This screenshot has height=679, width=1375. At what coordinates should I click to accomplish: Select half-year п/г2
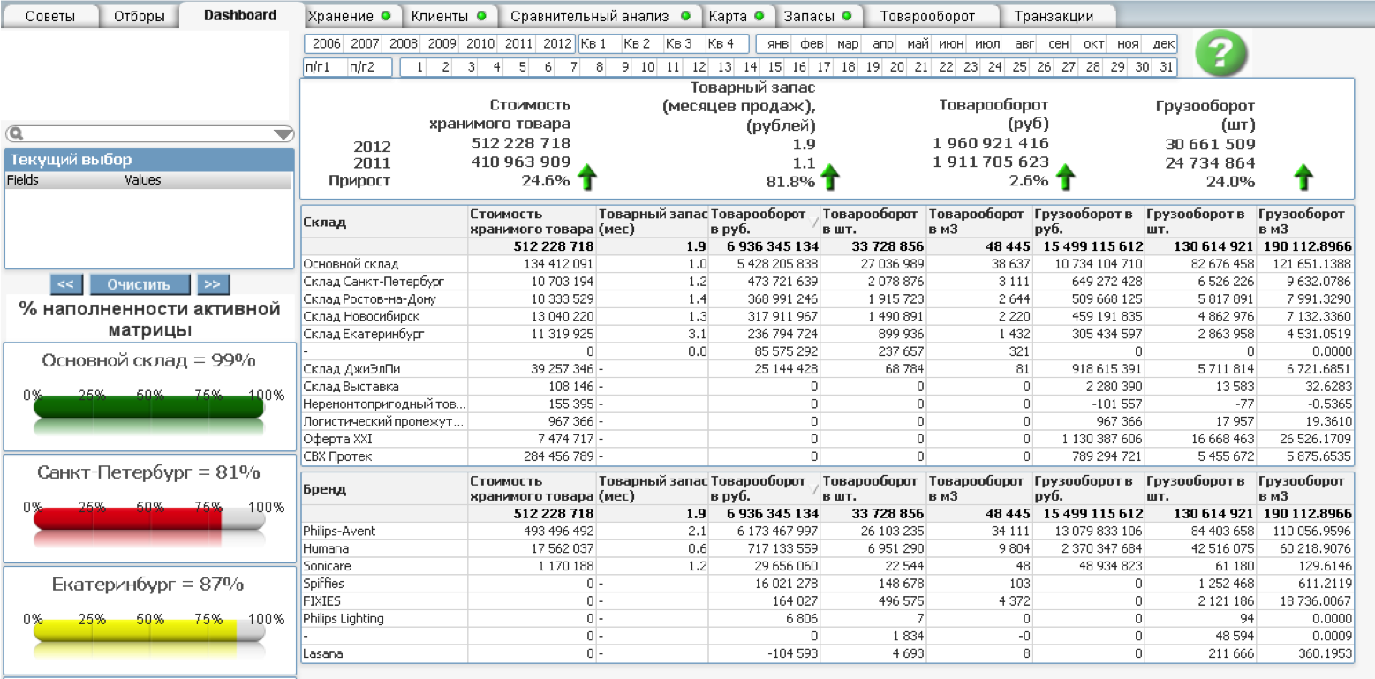[369, 66]
